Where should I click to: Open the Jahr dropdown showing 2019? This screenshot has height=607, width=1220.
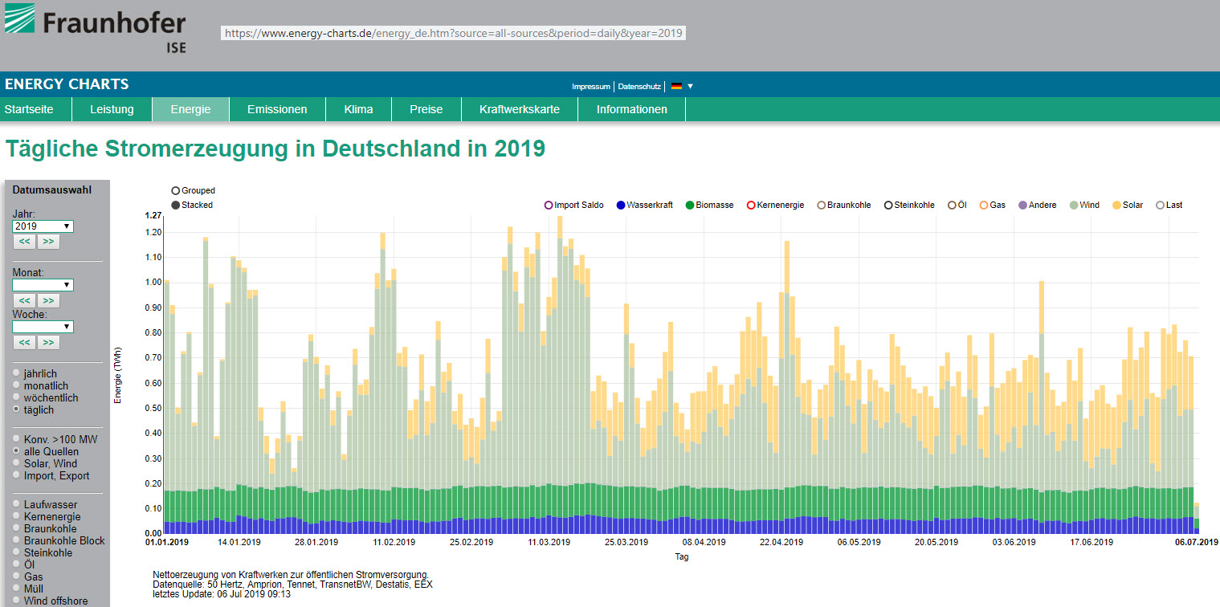(x=43, y=226)
